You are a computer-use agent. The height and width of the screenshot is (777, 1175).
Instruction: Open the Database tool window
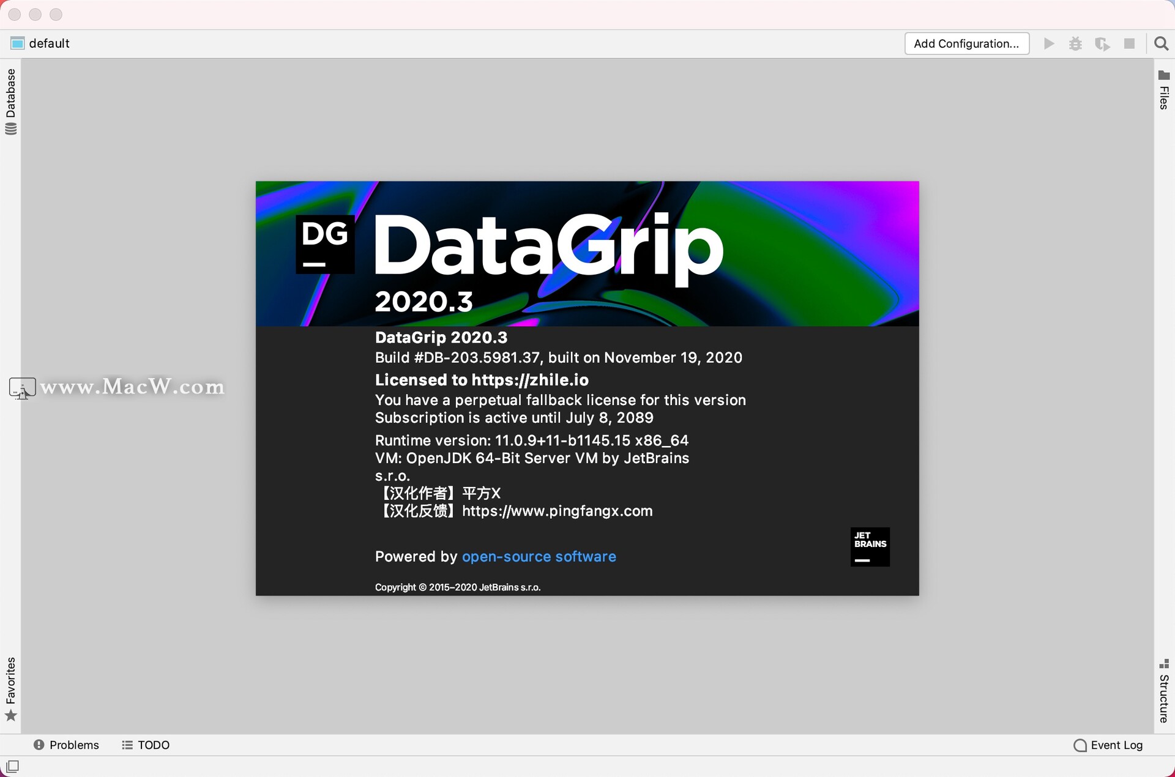coord(10,102)
